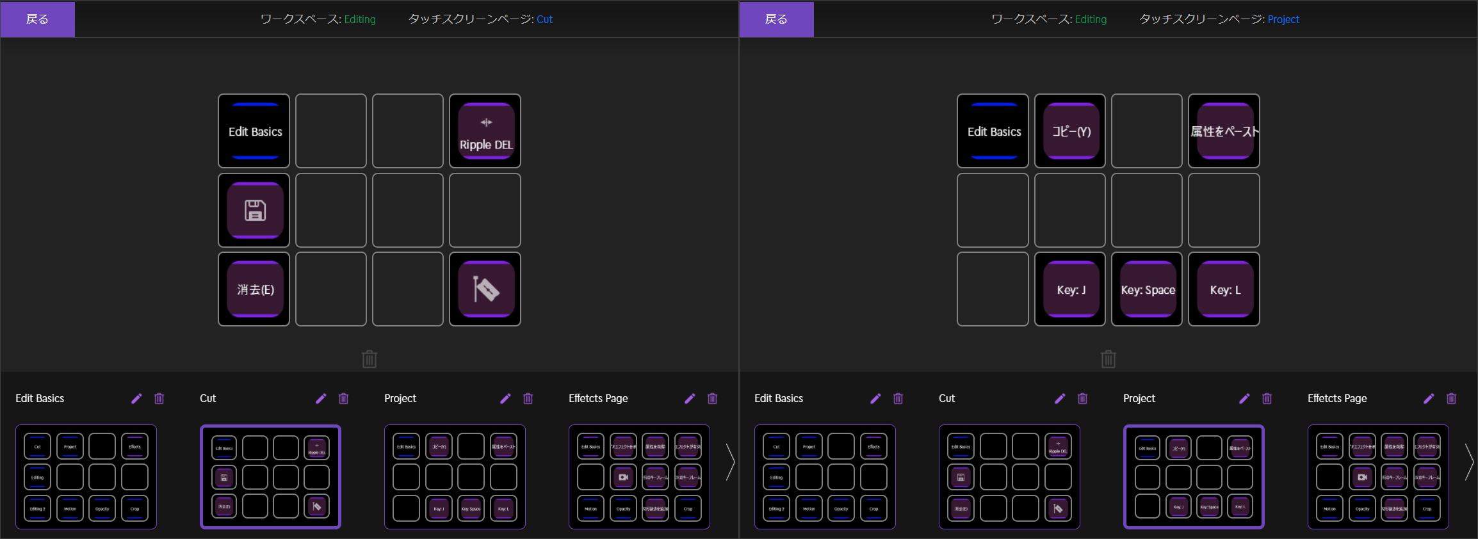Edit the Effetcts Page name in left panel

tap(690, 399)
